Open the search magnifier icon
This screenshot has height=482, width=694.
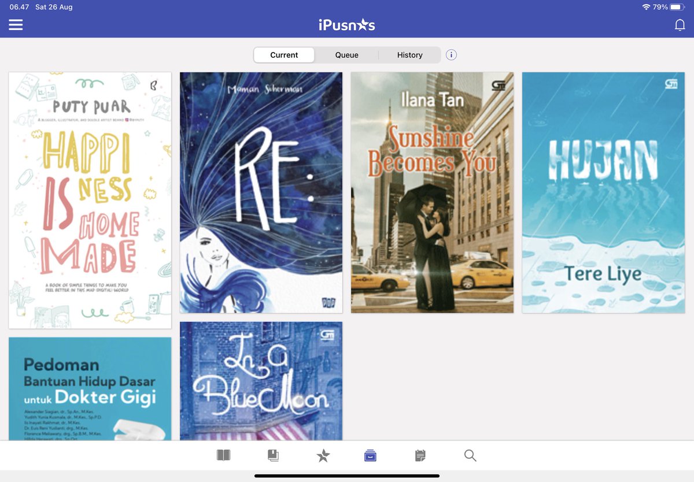470,456
